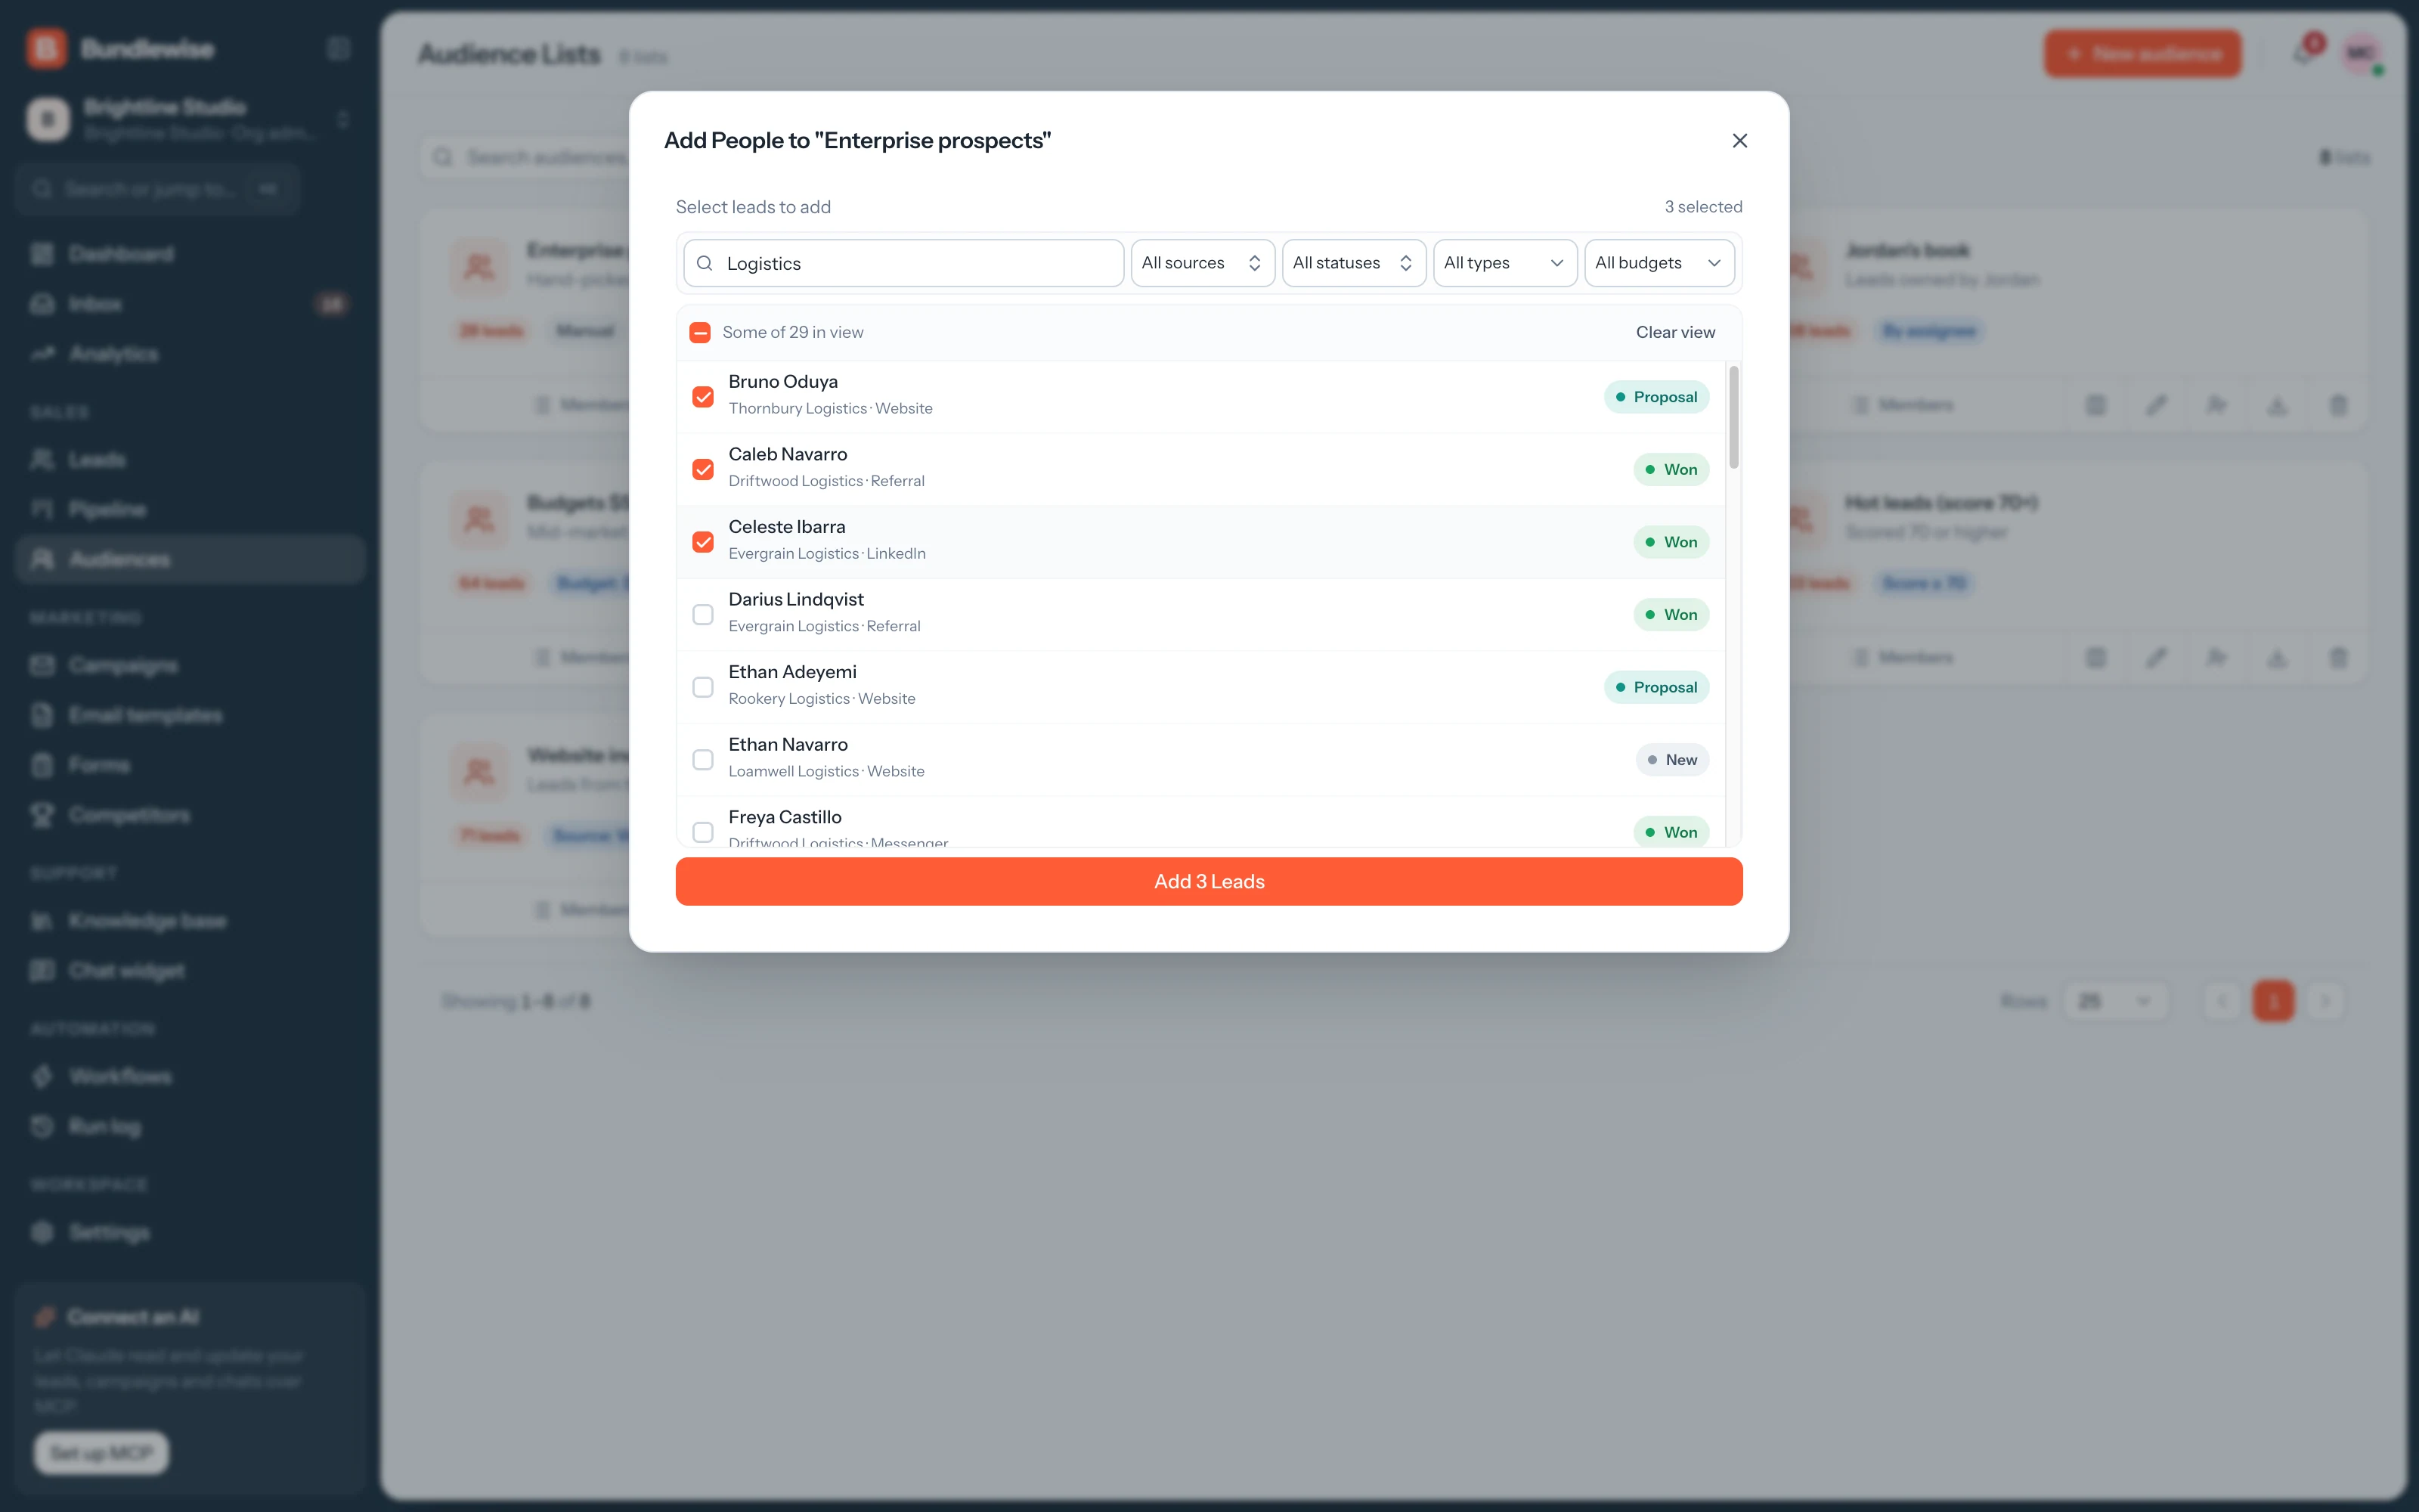Tick the Ethan Navarro checkbox

point(703,760)
